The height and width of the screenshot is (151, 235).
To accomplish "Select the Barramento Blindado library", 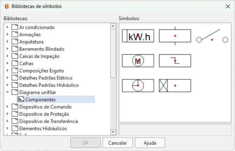I will pos(42,49).
